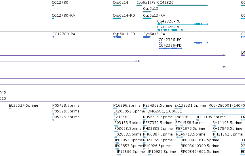The height and width of the screenshot is (156, 245).
Task: Click the Cyp6a13-PA protein label
Action: coord(154,34)
